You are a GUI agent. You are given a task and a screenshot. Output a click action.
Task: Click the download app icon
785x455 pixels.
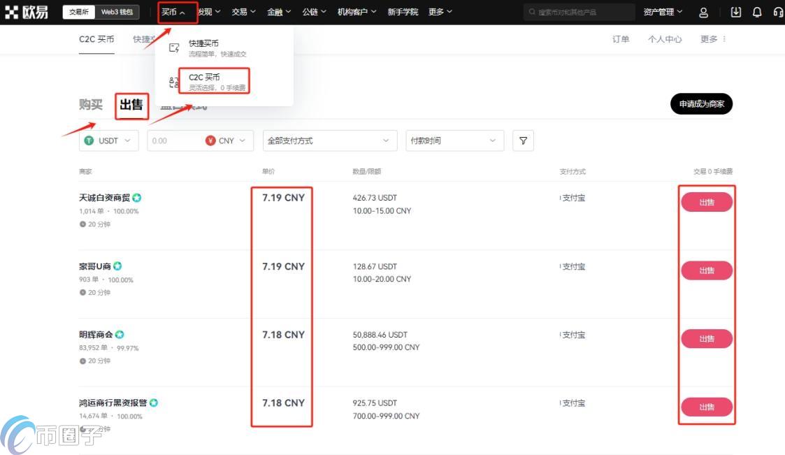pos(735,12)
